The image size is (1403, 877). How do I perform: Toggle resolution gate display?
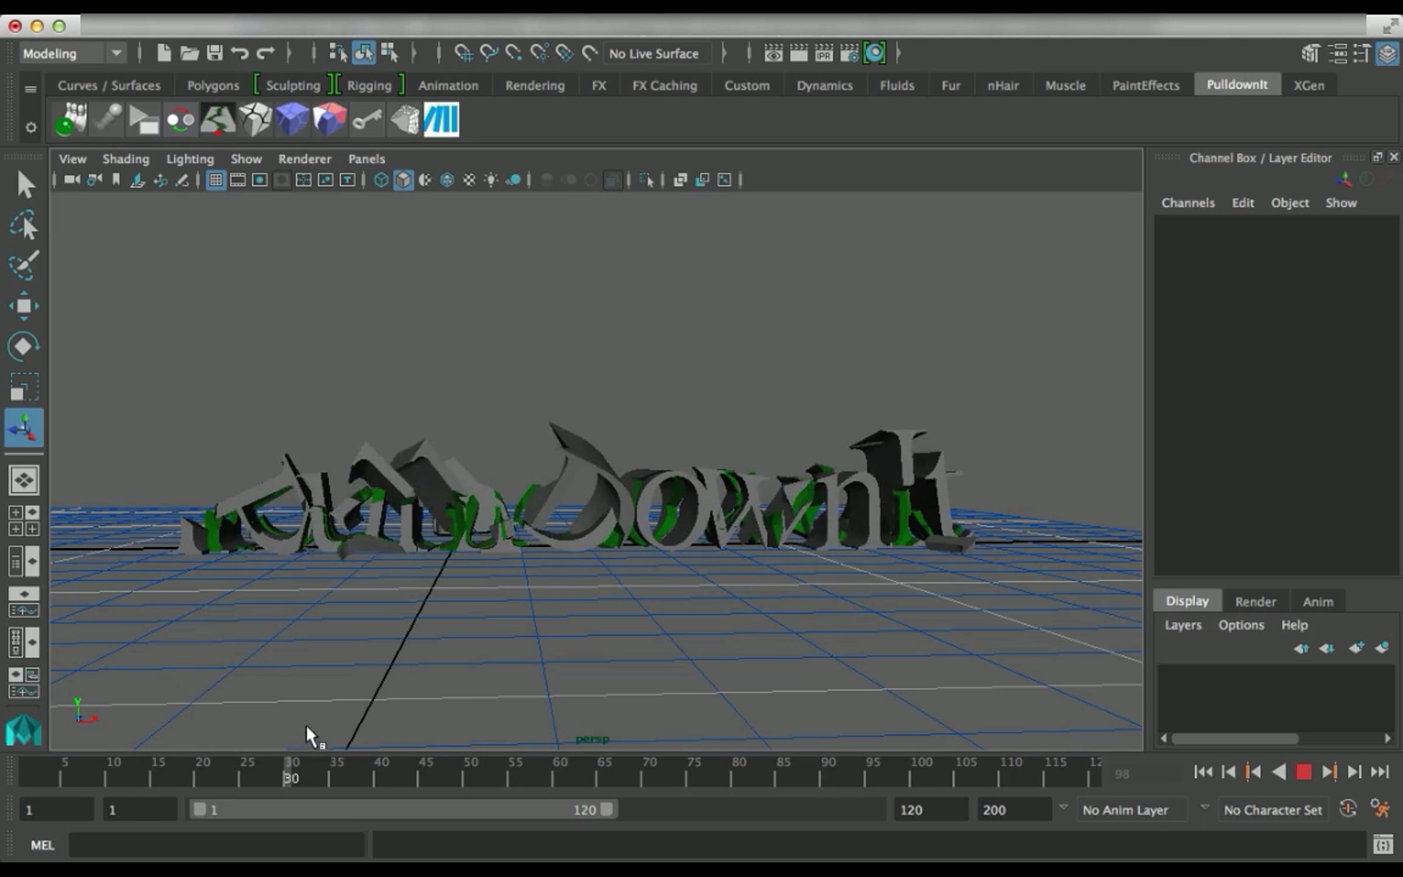click(x=260, y=180)
